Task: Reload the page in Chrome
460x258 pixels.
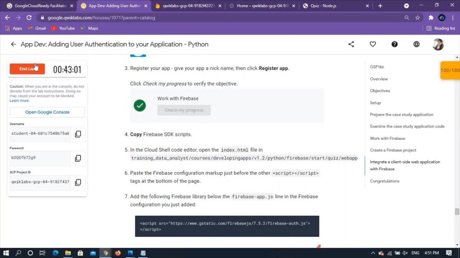Action: 29,18
